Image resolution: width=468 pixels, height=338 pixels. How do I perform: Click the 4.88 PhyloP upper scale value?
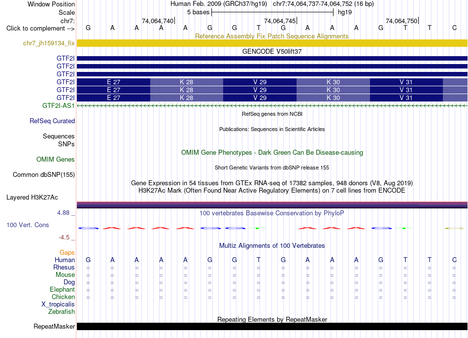click(63, 212)
